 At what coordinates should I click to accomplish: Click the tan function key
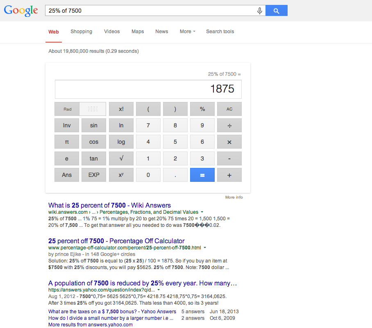point(94,158)
